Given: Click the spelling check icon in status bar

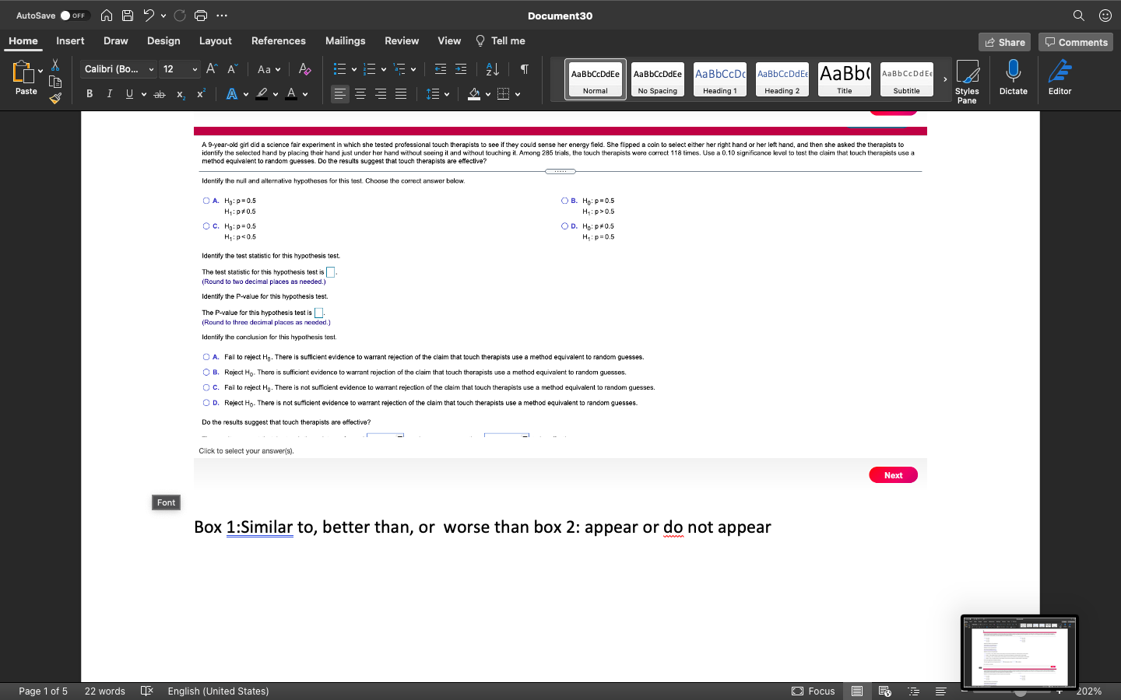Looking at the screenshot, I should tap(146, 691).
